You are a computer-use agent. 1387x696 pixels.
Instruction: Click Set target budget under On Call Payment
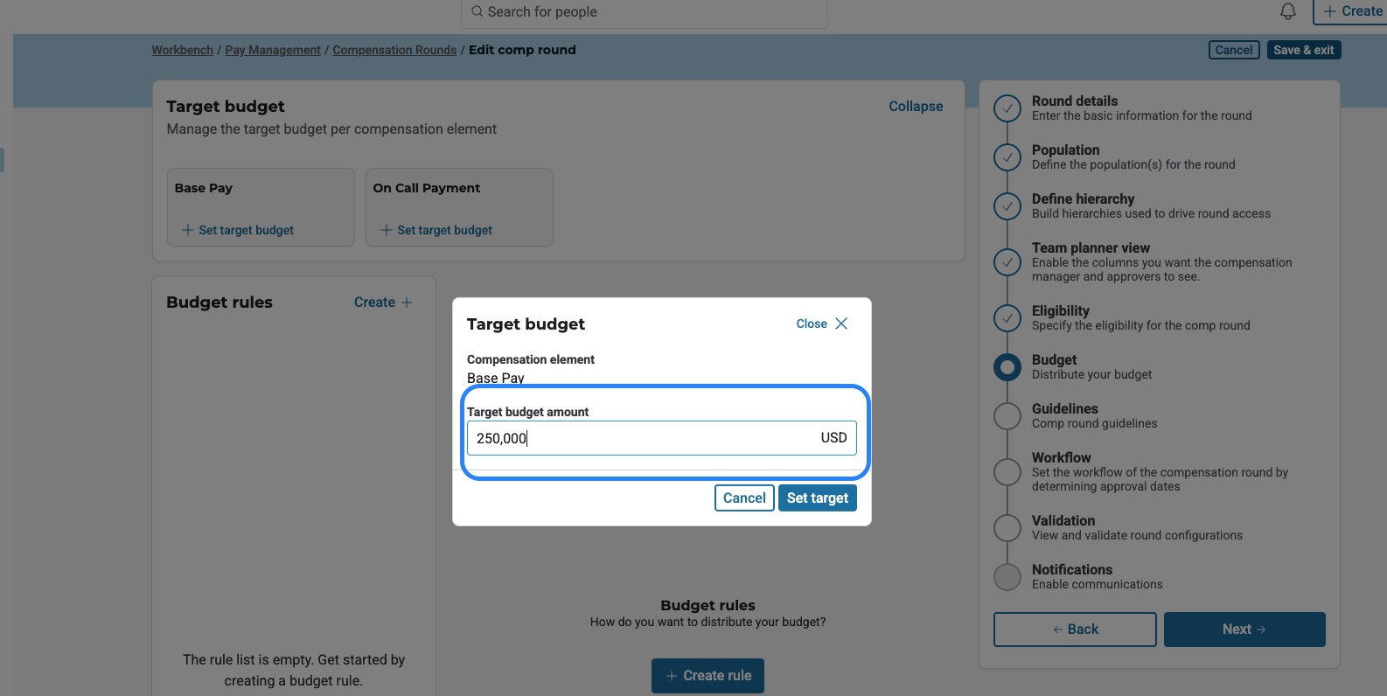point(436,230)
